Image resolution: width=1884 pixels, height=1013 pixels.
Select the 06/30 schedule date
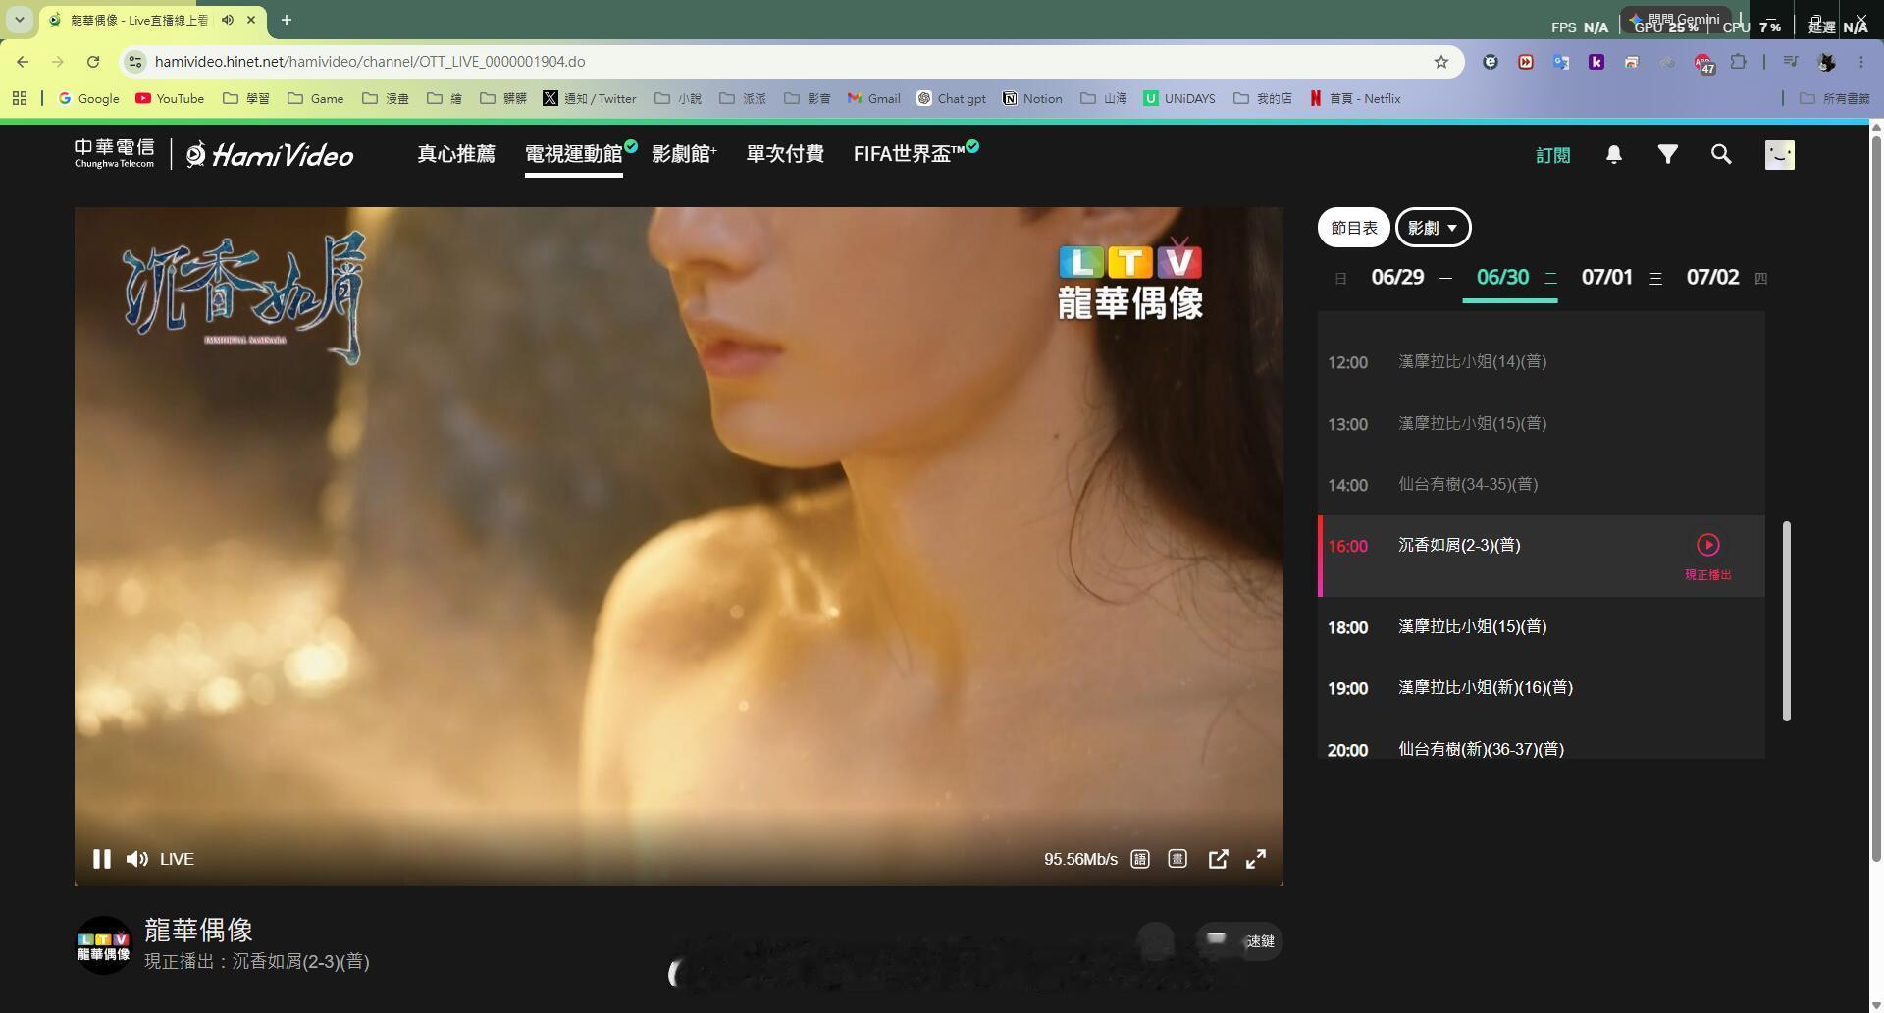coord(1503,278)
